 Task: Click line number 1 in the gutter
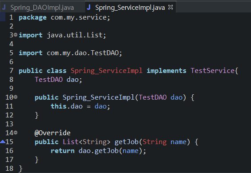[11, 17]
